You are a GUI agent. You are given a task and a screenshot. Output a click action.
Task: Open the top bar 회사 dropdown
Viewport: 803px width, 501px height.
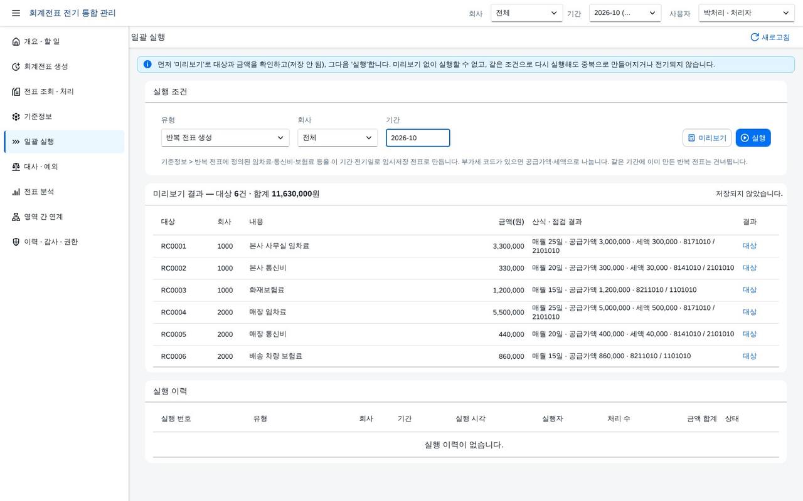point(527,13)
